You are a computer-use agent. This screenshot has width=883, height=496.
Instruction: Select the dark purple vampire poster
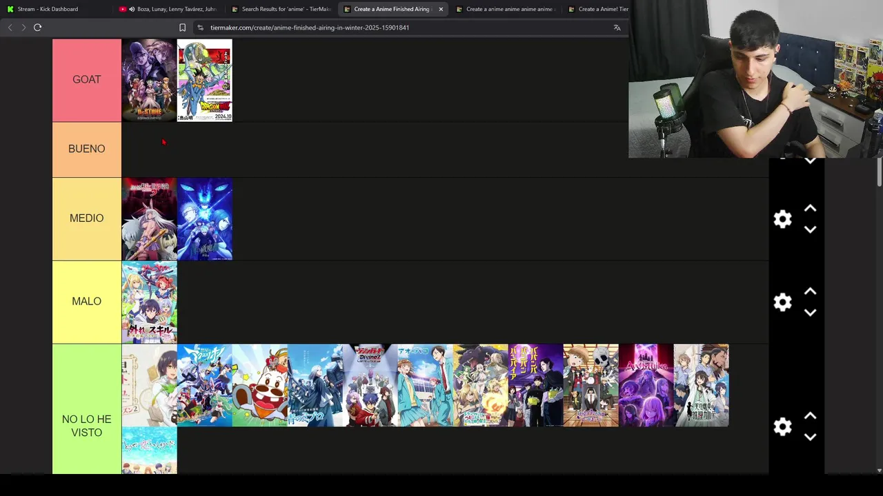pos(536,385)
